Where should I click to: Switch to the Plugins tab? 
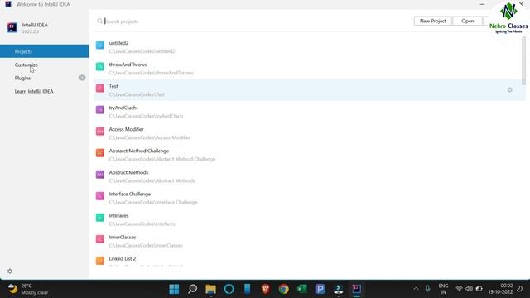click(44, 78)
